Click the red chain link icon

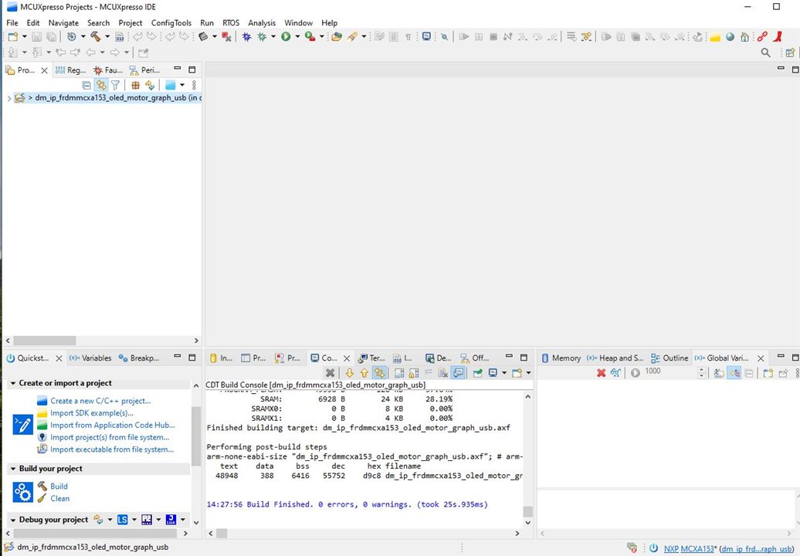(762, 36)
